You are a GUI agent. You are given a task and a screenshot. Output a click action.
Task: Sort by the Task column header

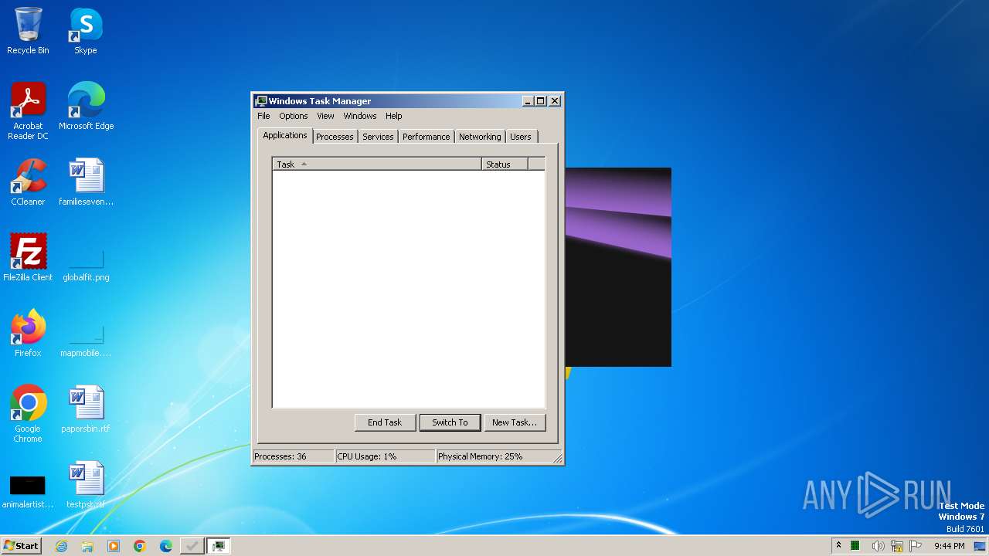[377, 164]
